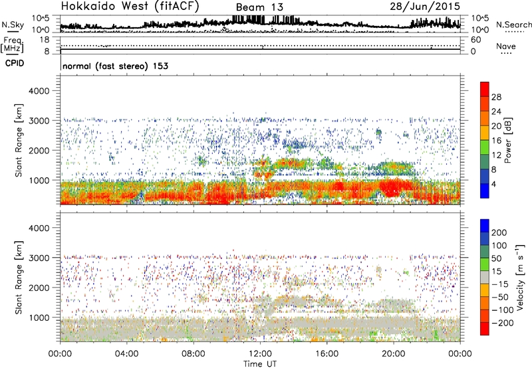Click the '50' tick on velocity scale

496,258
